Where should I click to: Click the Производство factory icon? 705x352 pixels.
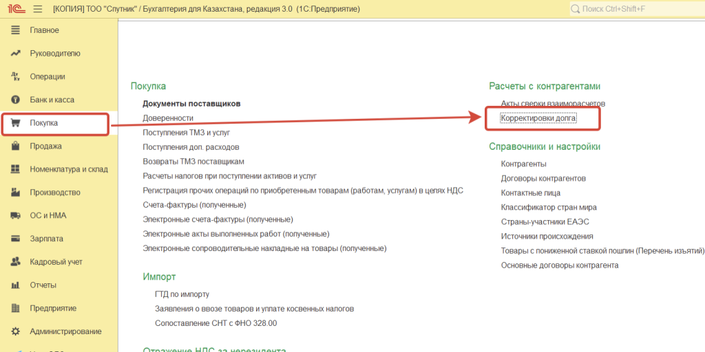coord(15,192)
